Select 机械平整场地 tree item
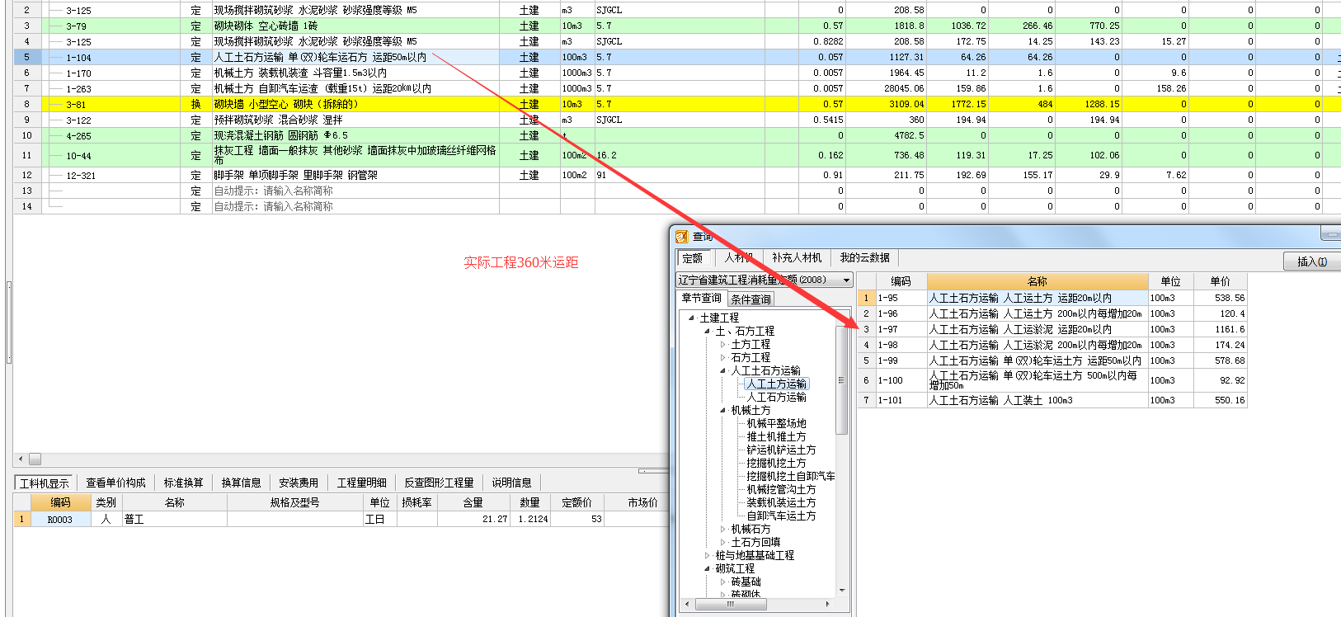 click(777, 423)
